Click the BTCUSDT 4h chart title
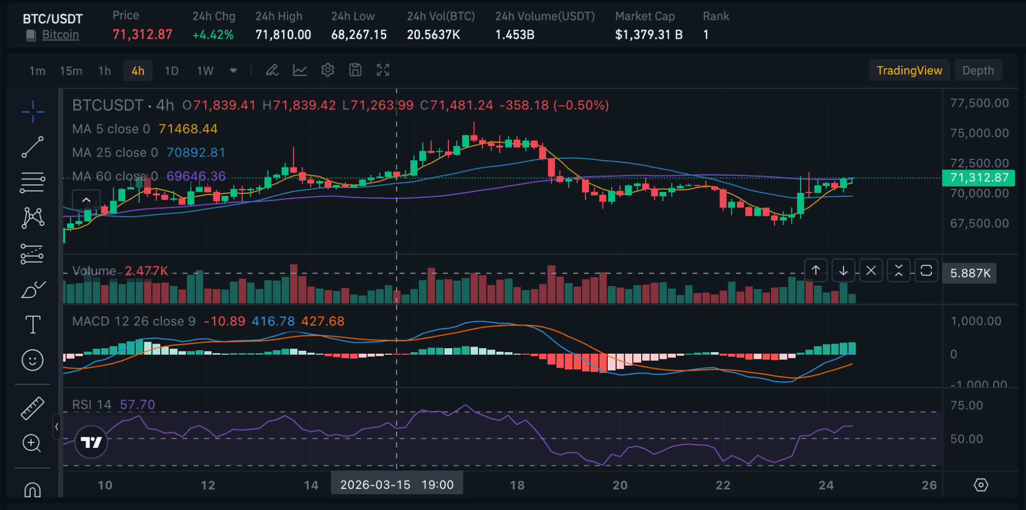This screenshot has height=510, width=1026. 123,105
